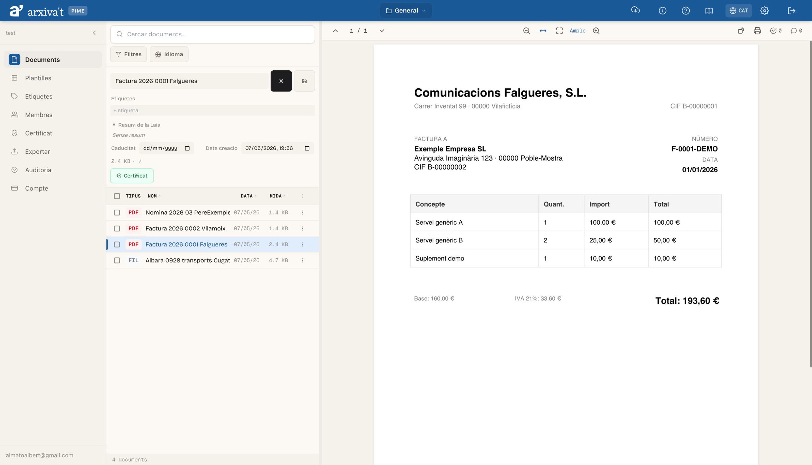Click the logout icon
The height and width of the screenshot is (465, 812).
tap(792, 10)
